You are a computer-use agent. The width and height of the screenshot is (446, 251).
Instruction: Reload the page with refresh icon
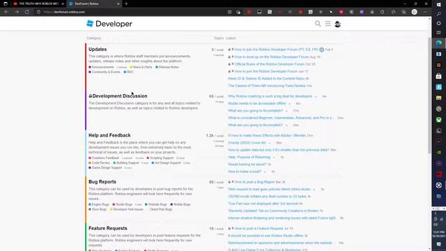(26, 12)
